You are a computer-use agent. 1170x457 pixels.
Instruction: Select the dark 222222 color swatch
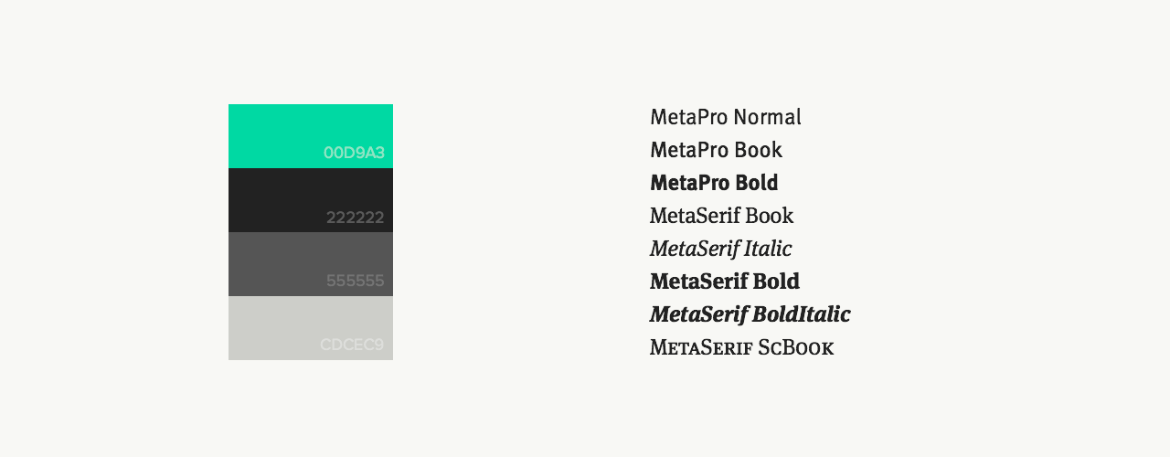coord(311,200)
